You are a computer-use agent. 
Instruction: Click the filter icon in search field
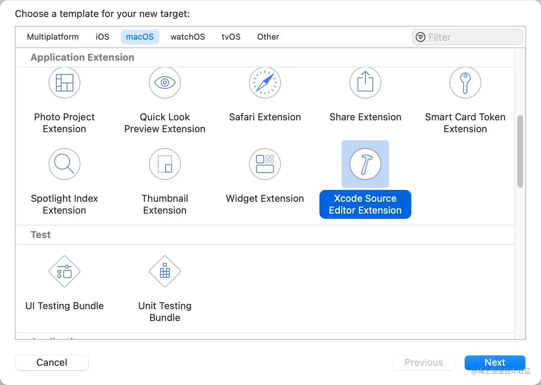coord(421,37)
